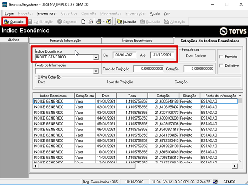Click the printer icon

click(x=99, y=21)
